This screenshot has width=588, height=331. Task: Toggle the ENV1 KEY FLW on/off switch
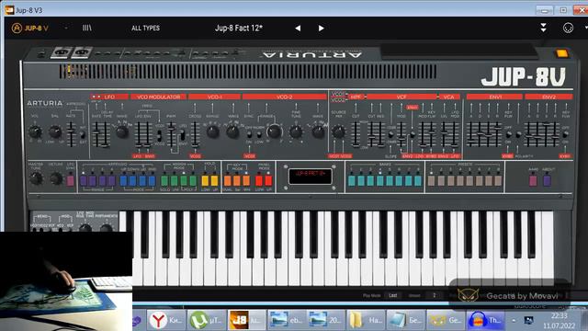click(509, 135)
